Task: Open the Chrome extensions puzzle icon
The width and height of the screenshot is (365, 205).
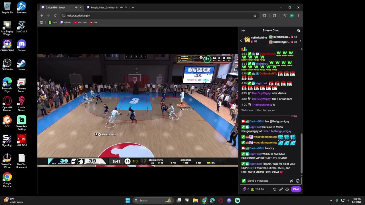Action: [265, 16]
